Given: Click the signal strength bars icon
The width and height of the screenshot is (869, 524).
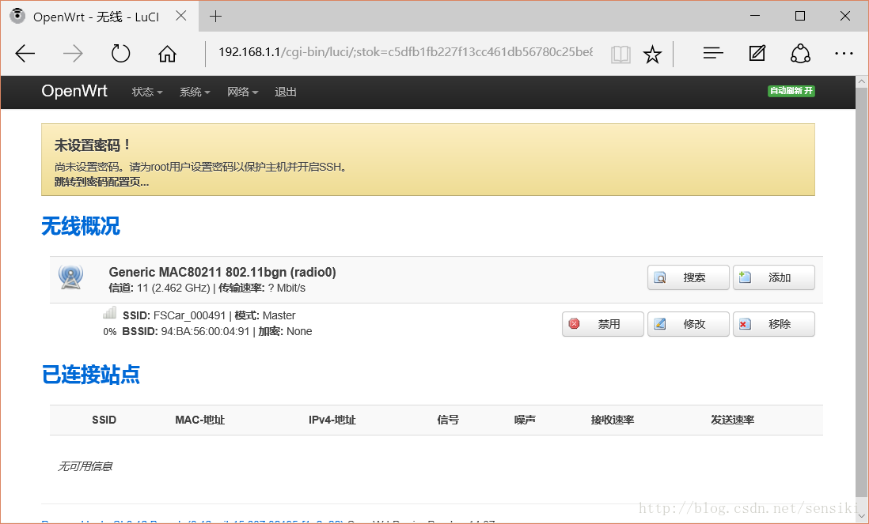Looking at the screenshot, I should pyautogui.click(x=110, y=313).
